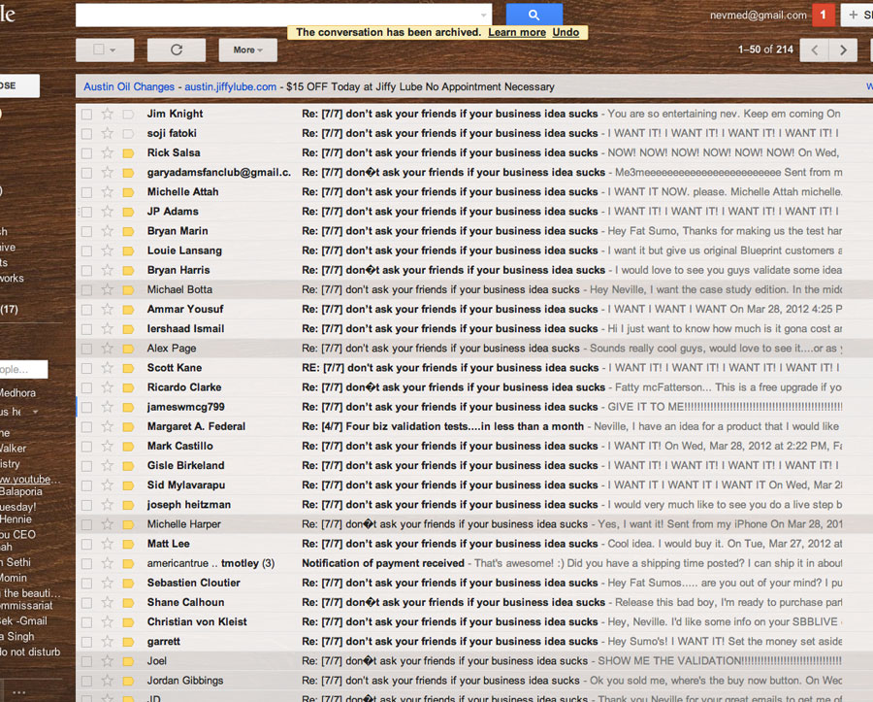Image resolution: width=873 pixels, height=702 pixels.
Task: Open the red notifications badge
Action: click(824, 15)
